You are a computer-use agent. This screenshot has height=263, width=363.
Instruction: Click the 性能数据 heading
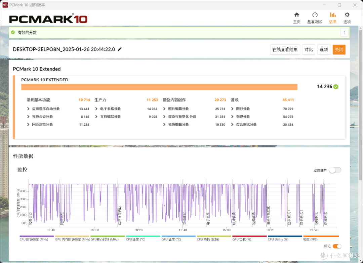[23, 157]
